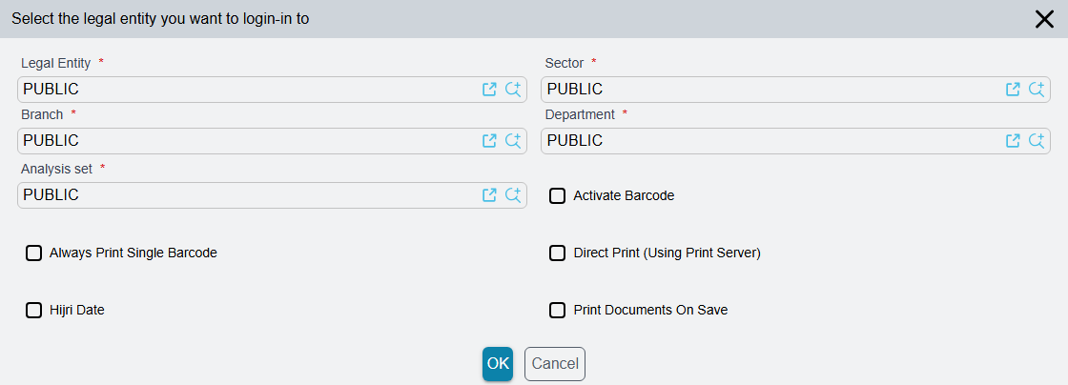Confirm with the OK button

[x=498, y=364]
